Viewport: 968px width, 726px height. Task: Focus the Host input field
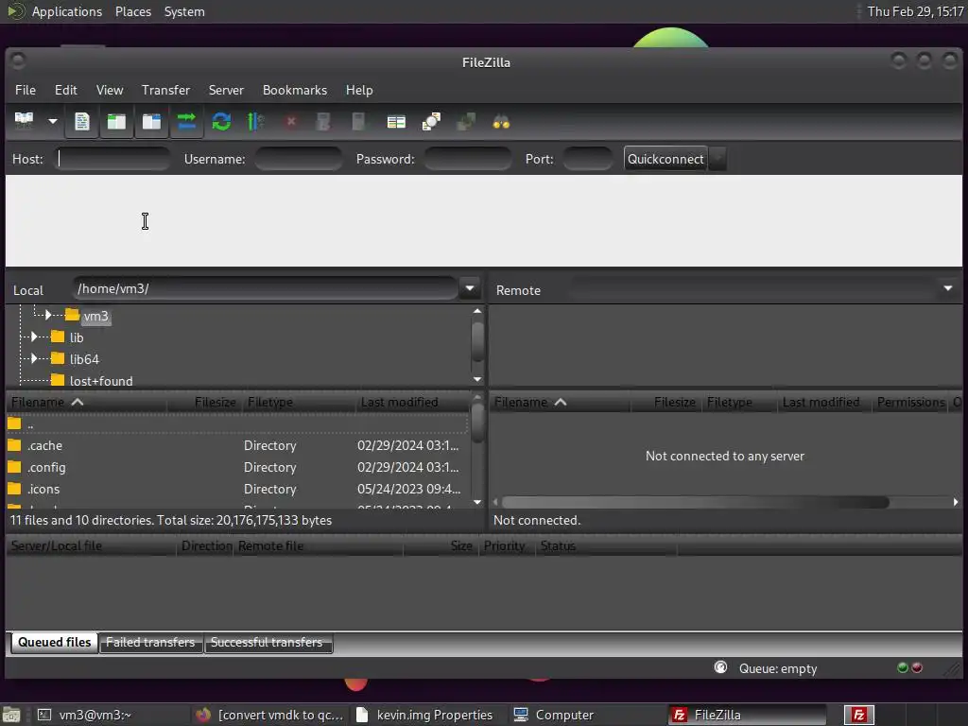(x=113, y=159)
